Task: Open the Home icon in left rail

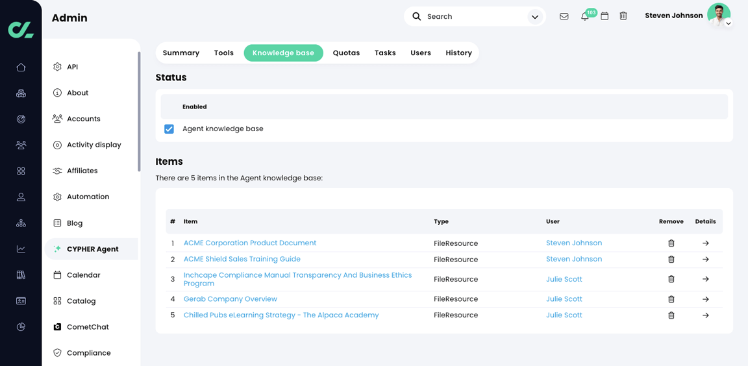Action: coord(21,67)
